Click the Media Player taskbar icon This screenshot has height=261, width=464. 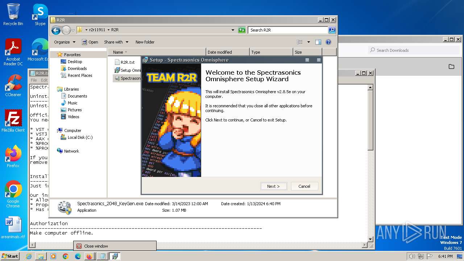pyautogui.click(x=53, y=256)
